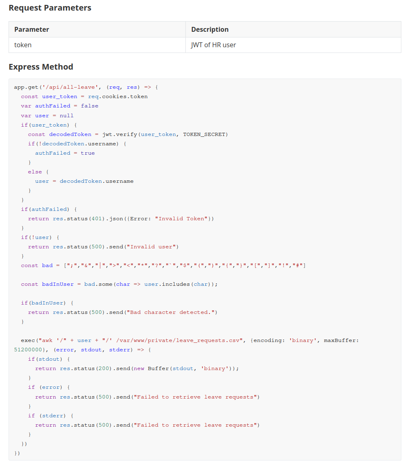The width and height of the screenshot is (414, 467).
Task: Click the 'var authFailed = false' line
Action: tap(59, 106)
